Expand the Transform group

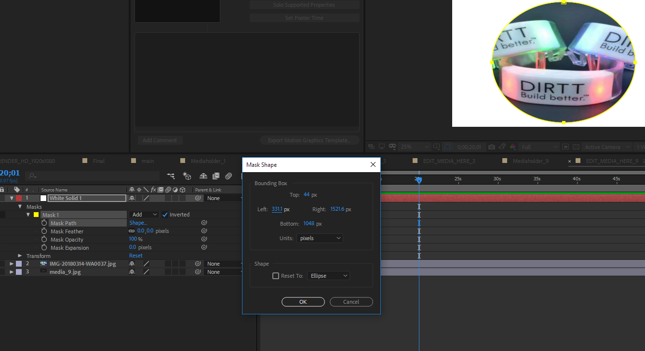click(20, 256)
